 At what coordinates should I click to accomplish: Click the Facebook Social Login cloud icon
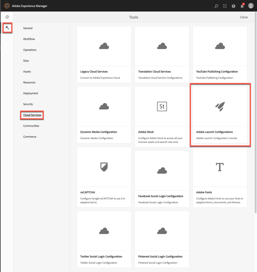point(162,171)
